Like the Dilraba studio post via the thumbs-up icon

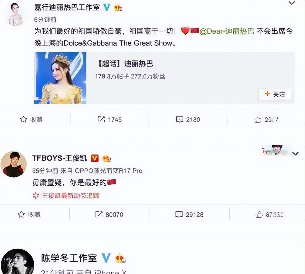pos(266,119)
